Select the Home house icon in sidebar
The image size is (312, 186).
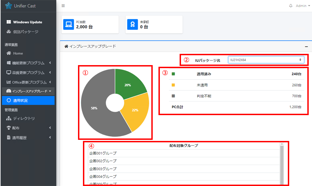click(9, 53)
